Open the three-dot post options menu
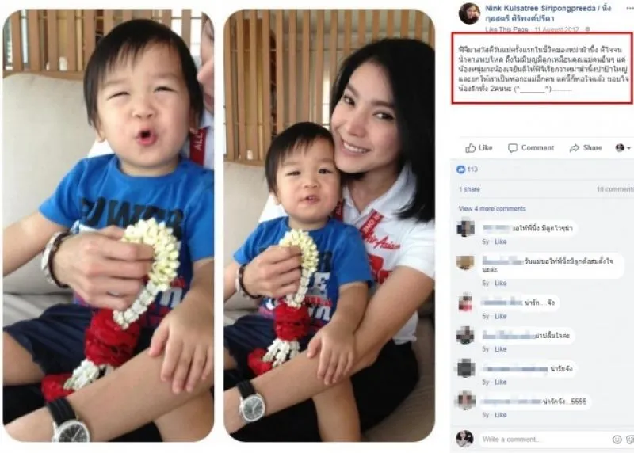Screen dimensions: 634x453 (629, 9)
